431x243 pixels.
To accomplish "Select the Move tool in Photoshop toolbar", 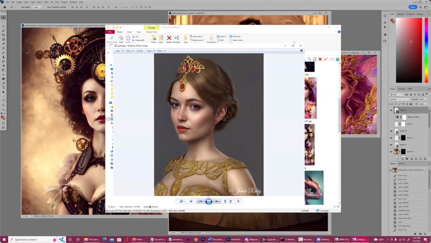I will pos(3,18).
